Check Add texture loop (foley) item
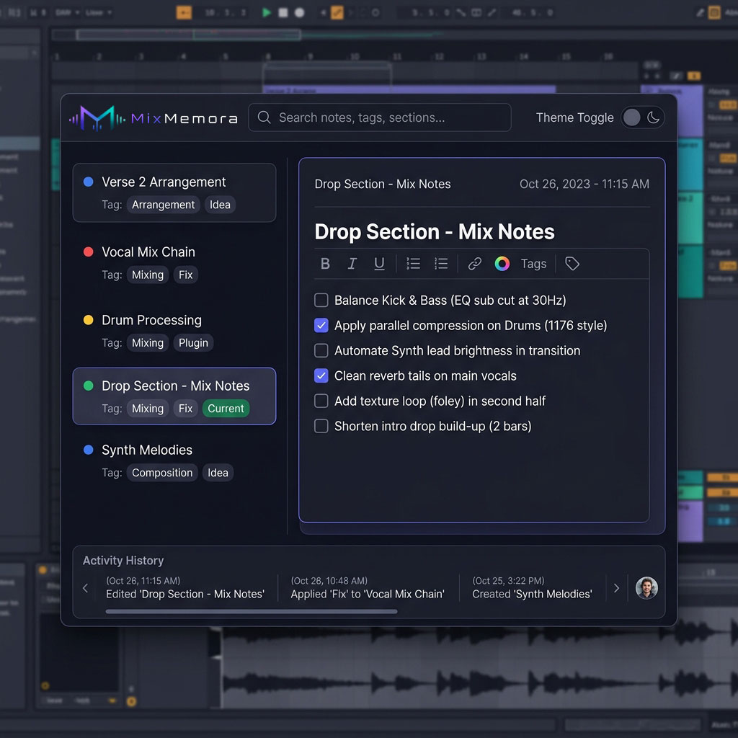This screenshot has width=738, height=738. click(x=321, y=401)
